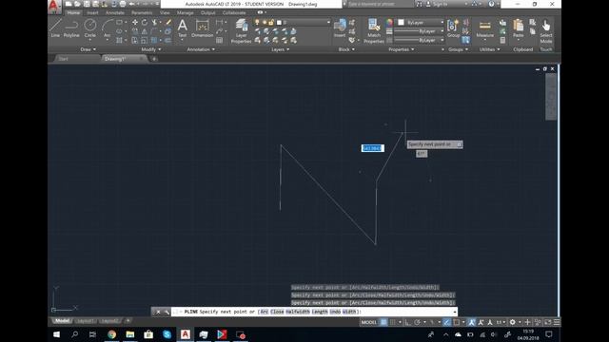Screen dimensions: 609x342
Task: Click the Close option in command line
Action: point(277,312)
